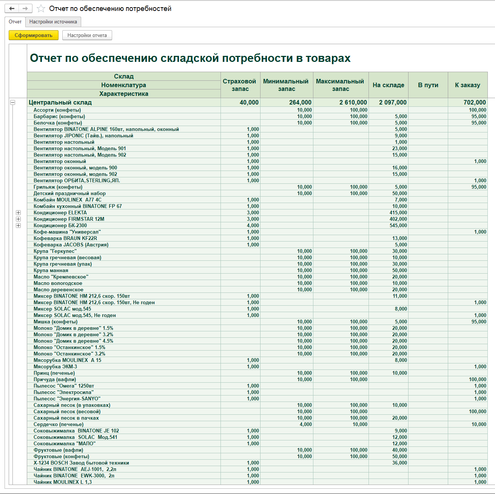The height and width of the screenshot is (494, 495).
Task: Click the report heading about складской потребности
Action: [190, 58]
